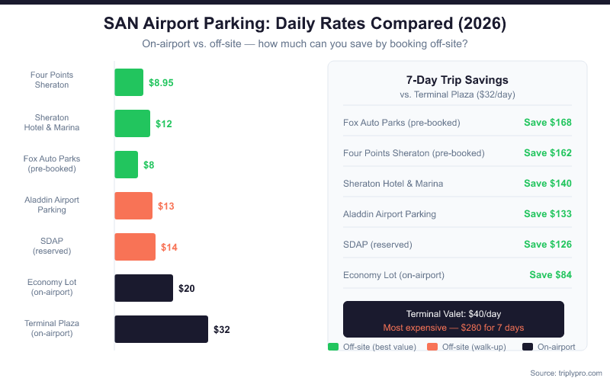The width and height of the screenshot is (610, 381).
Task: Click the orange Off-site (walk-up) legend swatch
Action: coord(432,347)
